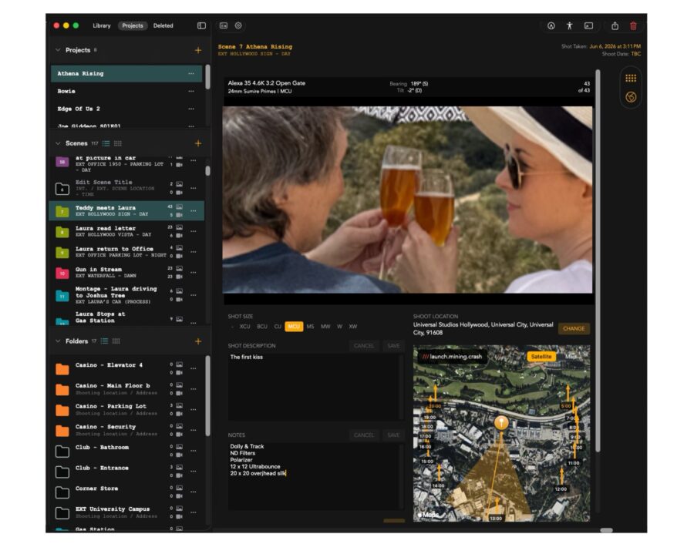Select the Bowie project
The width and height of the screenshot is (694, 544).
126,91
